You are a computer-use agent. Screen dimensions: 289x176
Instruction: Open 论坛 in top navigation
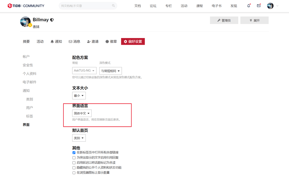coord(153,6)
